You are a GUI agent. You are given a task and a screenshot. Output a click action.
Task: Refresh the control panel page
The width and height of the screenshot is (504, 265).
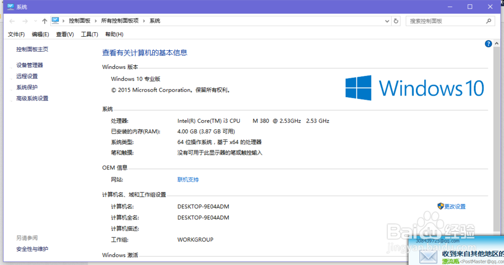(x=396, y=21)
